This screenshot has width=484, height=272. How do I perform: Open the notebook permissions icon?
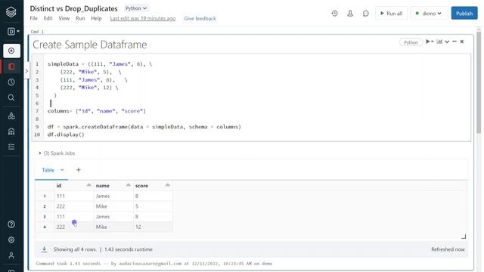click(x=350, y=14)
